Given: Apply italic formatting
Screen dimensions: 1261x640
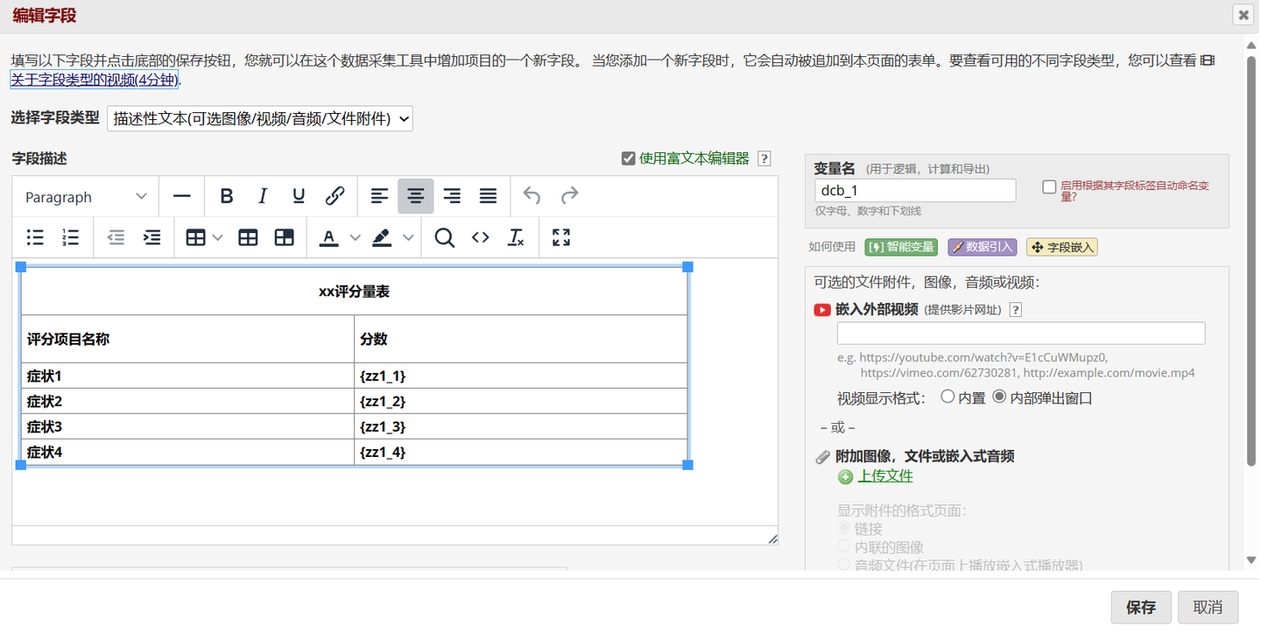Looking at the screenshot, I should [x=262, y=196].
